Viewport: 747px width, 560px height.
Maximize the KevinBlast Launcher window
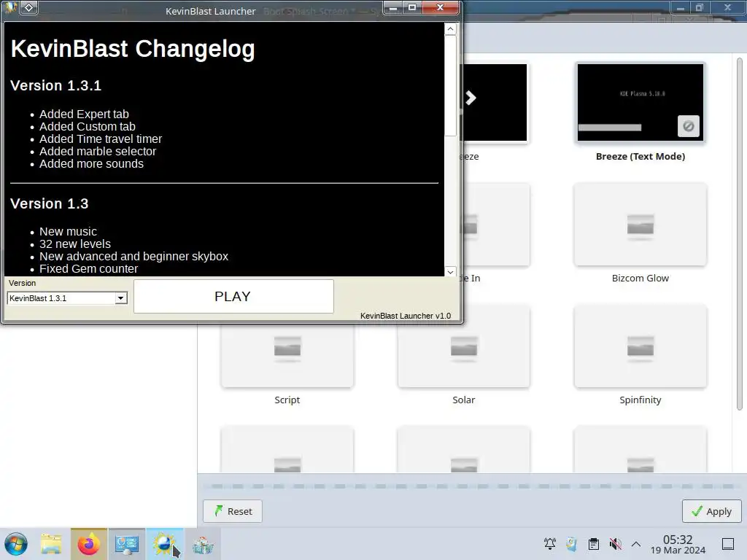tap(412, 7)
